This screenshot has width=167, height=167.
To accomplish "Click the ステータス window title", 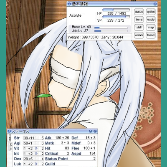I will coord(20,131).
